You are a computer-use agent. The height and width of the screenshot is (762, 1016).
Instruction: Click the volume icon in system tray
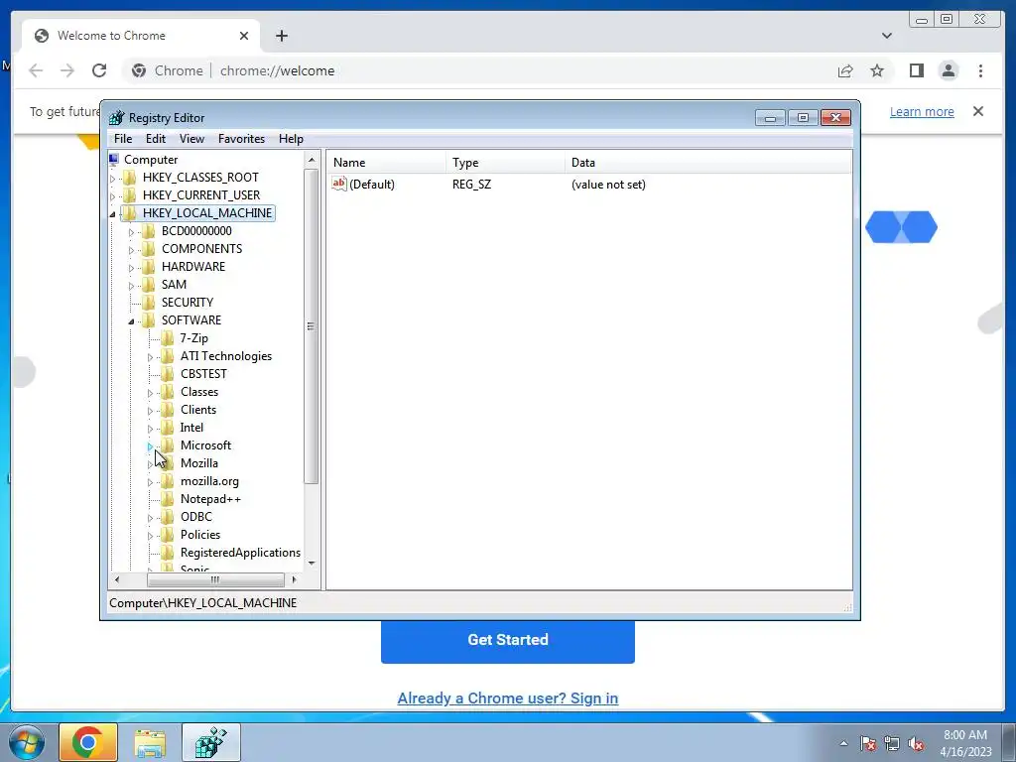click(916, 744)
